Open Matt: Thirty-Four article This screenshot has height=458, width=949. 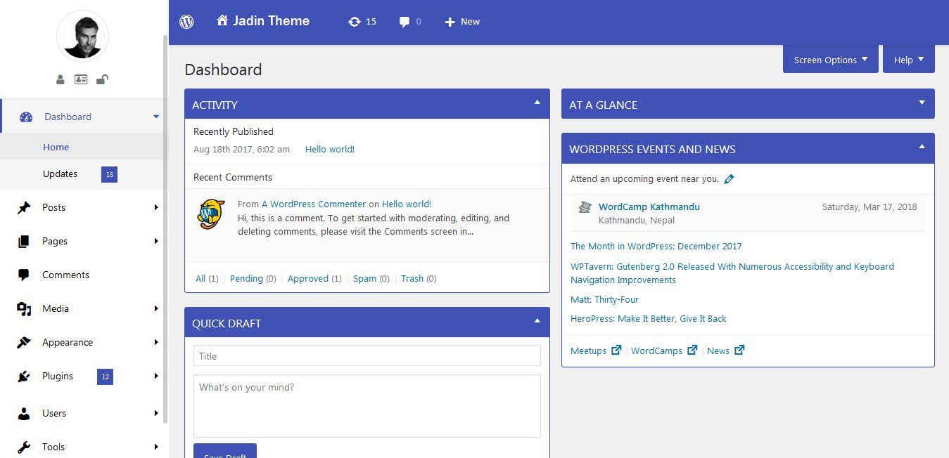click(604, 299)
